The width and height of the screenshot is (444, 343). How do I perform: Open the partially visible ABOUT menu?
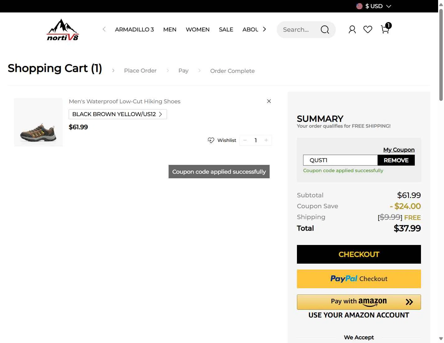point(250,30)
